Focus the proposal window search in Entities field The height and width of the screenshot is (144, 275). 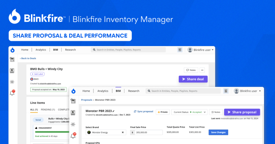(x=183, y=91)
